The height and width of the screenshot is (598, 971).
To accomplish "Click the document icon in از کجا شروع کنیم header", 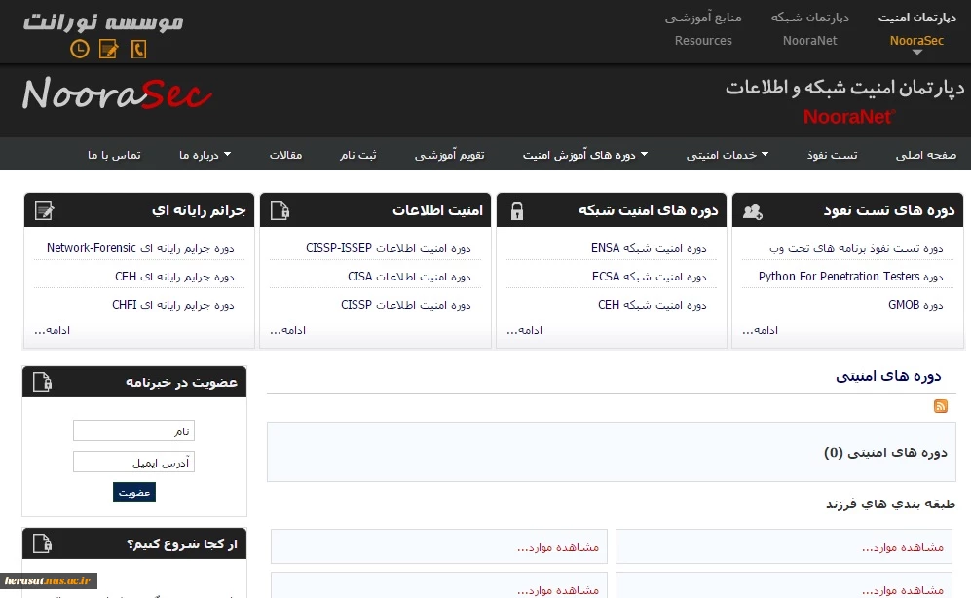I will tap(42, 543).
